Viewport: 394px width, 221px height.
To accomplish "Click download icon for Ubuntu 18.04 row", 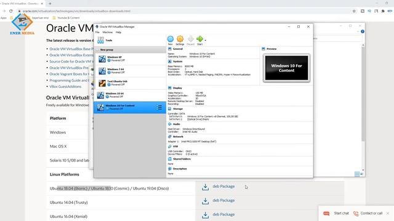I will pyautogui.click(x=205, y=187).
